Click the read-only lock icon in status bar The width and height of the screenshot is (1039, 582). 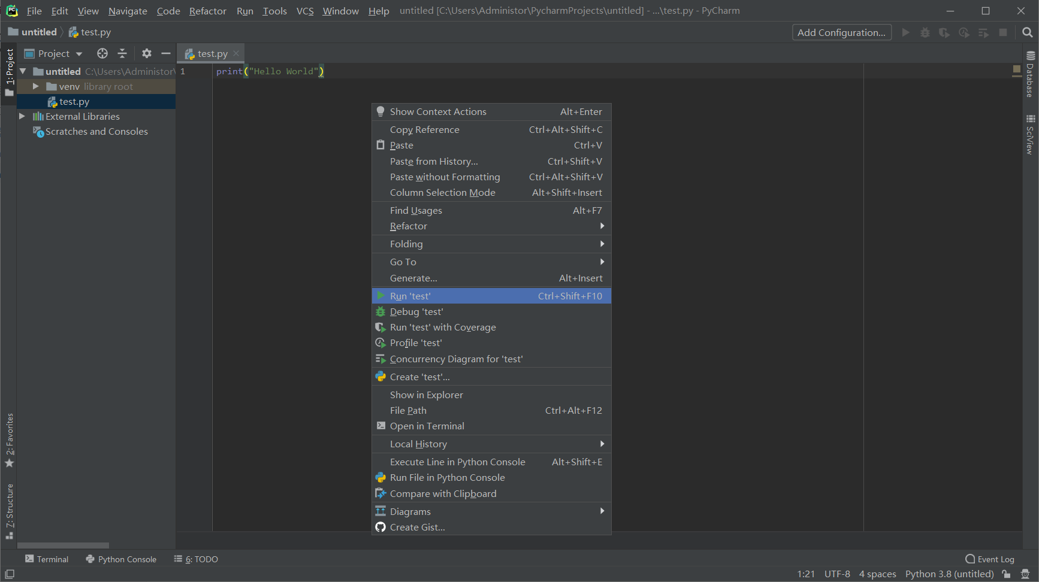pyautogui.click(x=1007, y=574)
